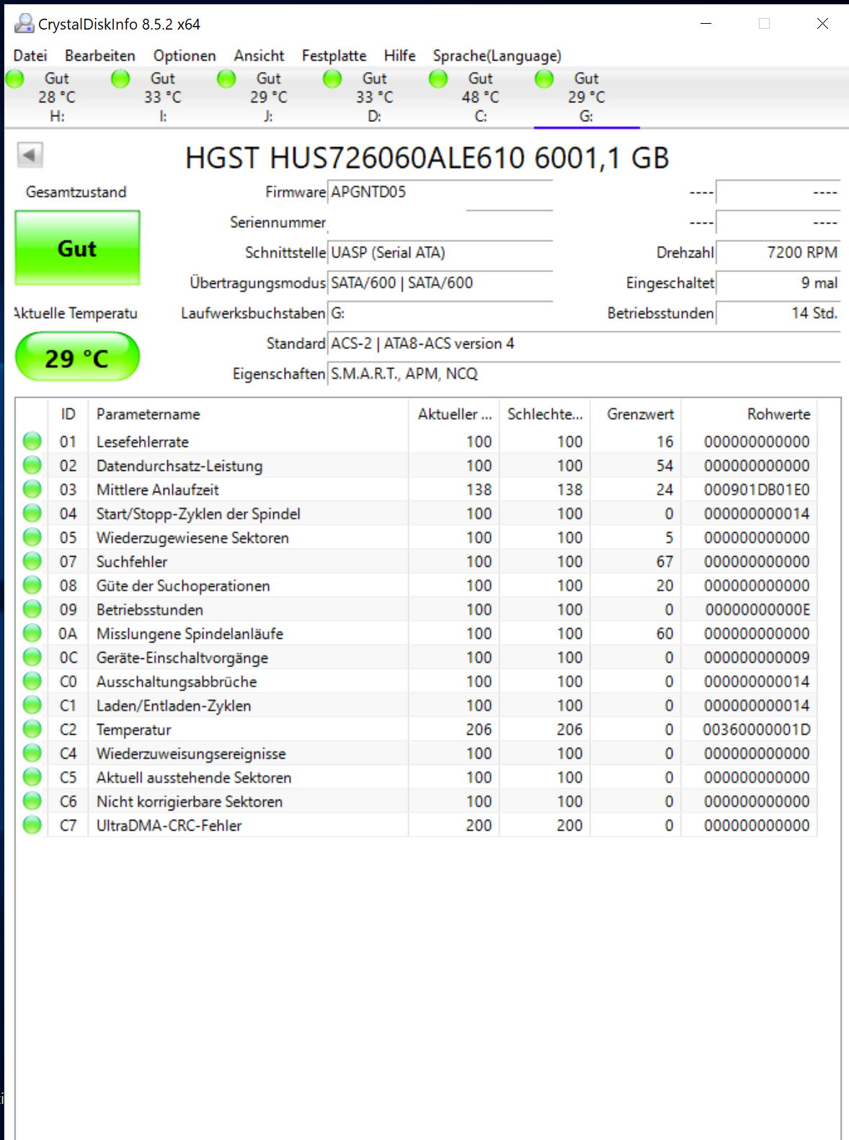This screenshot has width=849, height=1140.
Task: Click status dot of Datendurchsatz-Leistung row
Action: (x=32, y=465)
